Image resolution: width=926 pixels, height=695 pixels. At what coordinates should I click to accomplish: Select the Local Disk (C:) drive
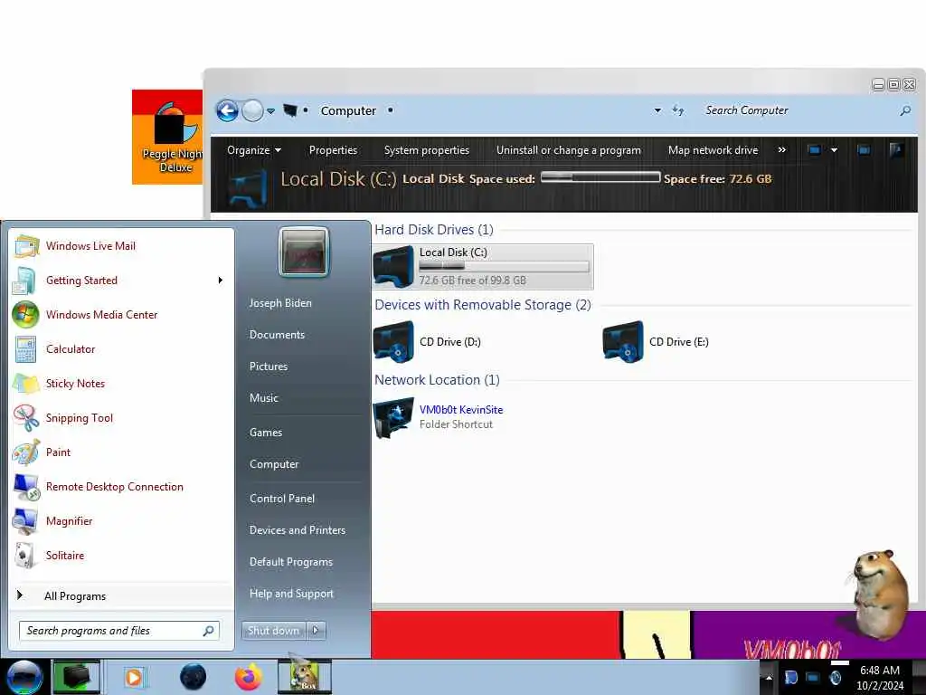coord(483,267)
